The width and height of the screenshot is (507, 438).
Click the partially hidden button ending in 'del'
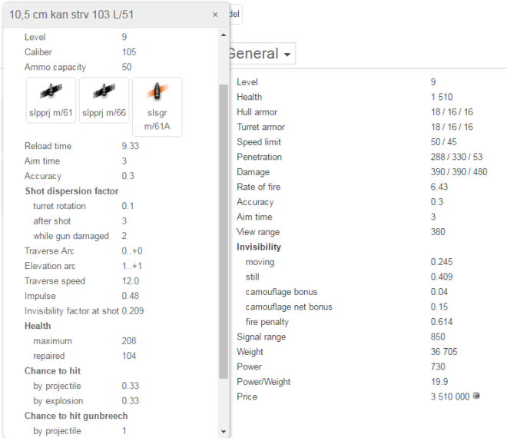click(235, 15)
